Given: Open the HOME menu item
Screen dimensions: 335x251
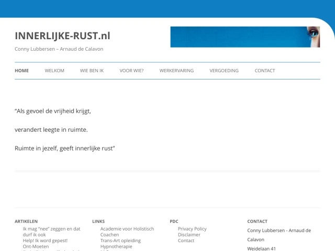Looking at the screenshot, I should click(22, 71).
